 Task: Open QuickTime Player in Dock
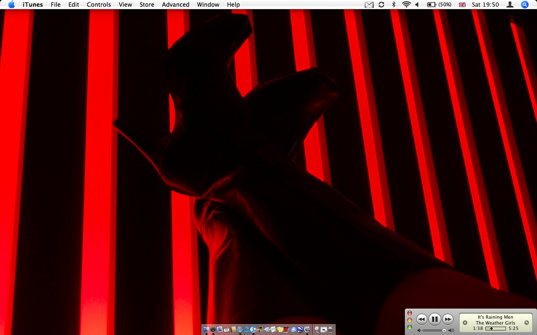click(247, 330)
